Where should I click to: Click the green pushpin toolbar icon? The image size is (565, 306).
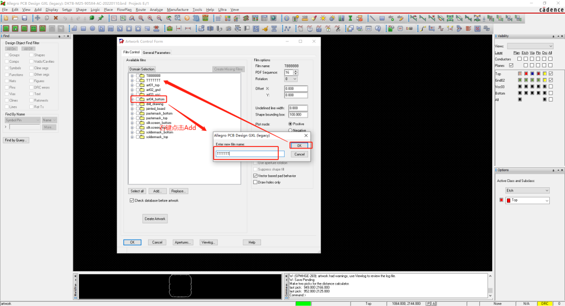[101, 18]
